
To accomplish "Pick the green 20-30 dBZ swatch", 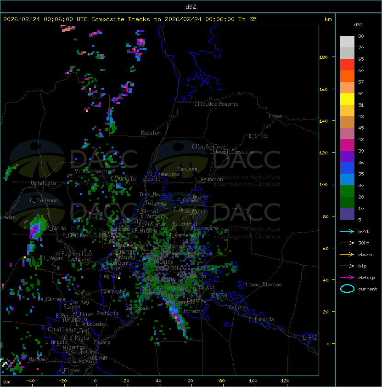I will pos(347,191).
